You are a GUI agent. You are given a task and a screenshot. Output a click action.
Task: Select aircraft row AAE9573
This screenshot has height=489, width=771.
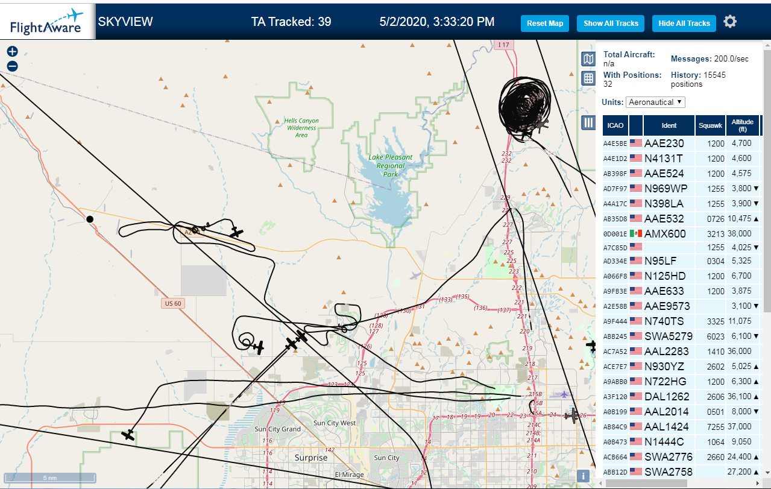pyautogui.click(x=681, y=306)
